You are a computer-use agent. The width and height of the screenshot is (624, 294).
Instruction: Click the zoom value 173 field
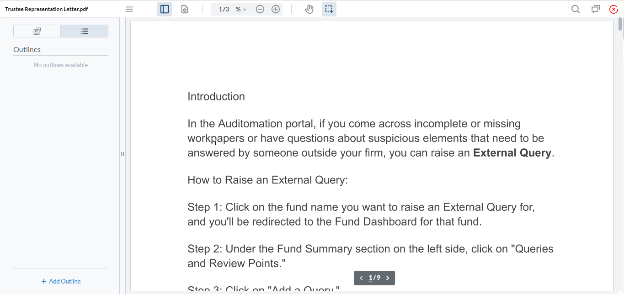point(224,9)
